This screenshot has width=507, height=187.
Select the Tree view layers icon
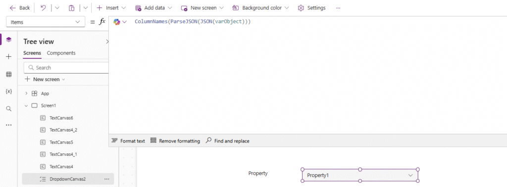[x=9, y=40]
